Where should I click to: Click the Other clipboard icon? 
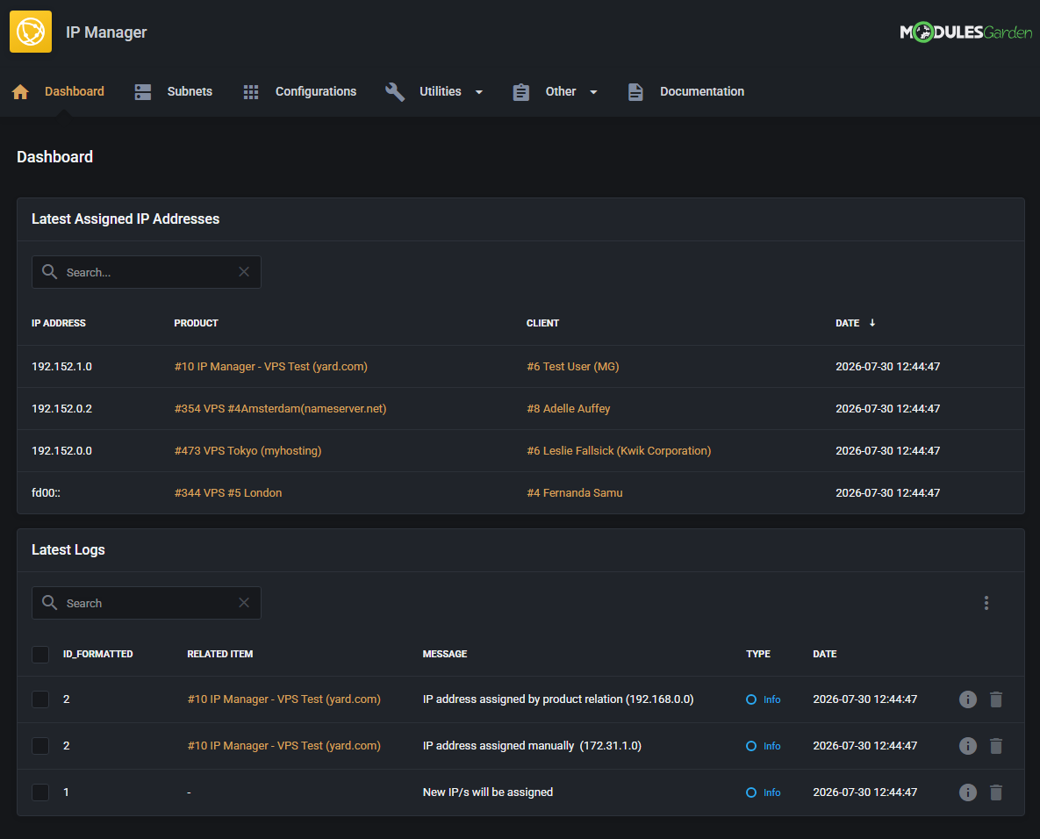click(521, 91)
